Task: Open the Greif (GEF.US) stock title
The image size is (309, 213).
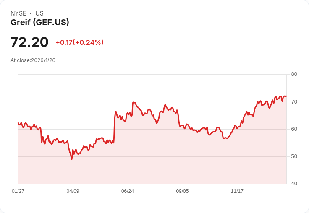Action: tap(40, 23)
